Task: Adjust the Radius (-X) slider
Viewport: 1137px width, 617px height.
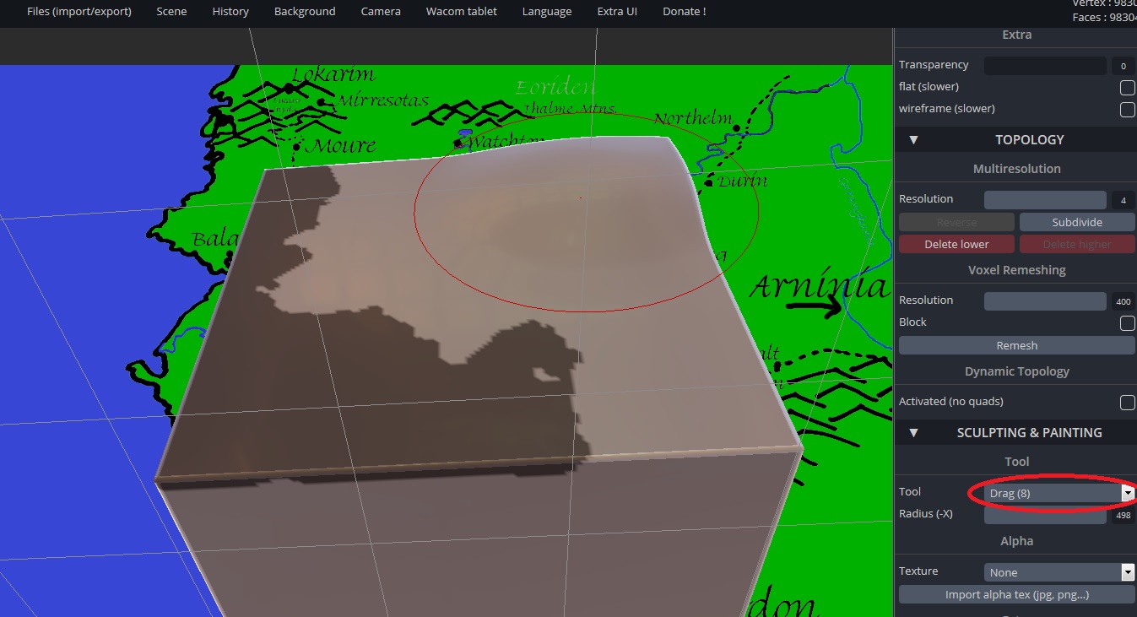Action: (x=1045, y=515)
